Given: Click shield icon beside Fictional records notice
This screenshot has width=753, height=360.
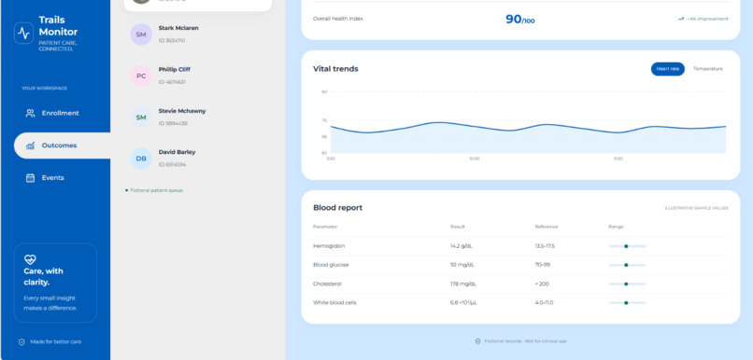Looking at the screenshot, I should [477, 341].
